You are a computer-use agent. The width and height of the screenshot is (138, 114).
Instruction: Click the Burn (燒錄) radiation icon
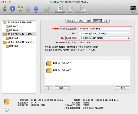(20, 8)
